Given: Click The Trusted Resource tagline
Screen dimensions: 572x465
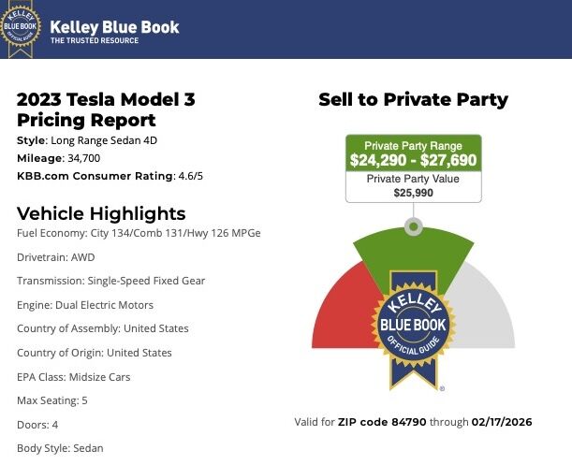Looking at the screenshot, I should 94,41.
